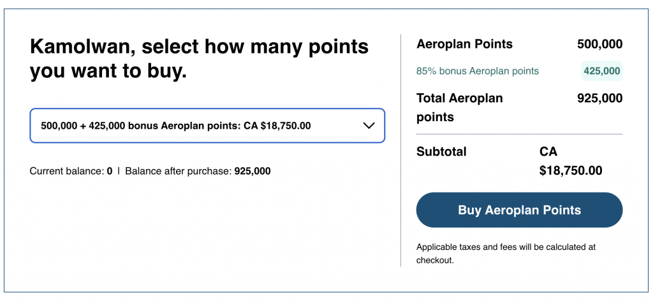The height and width of the screenshot is (299, 653).
Task: Click the word 'checkout' in the taxes note
Action: pyautogui.click(x=434, y=260)
